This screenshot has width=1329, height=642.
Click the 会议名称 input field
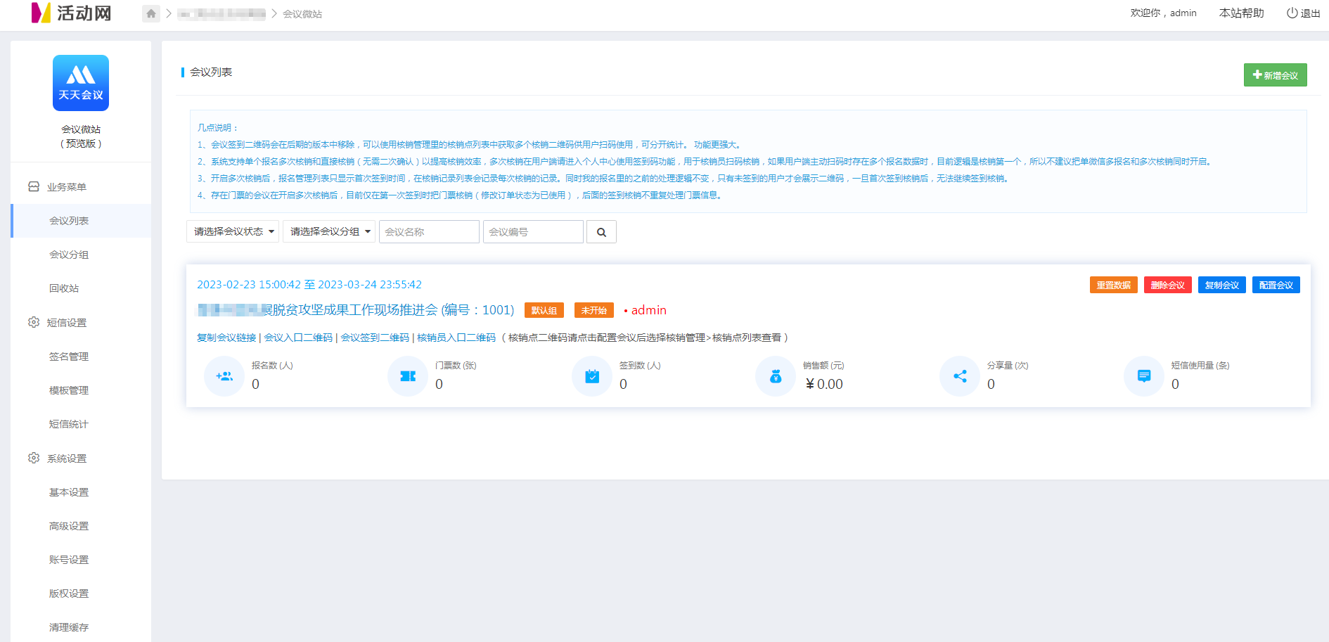point(429,231)
